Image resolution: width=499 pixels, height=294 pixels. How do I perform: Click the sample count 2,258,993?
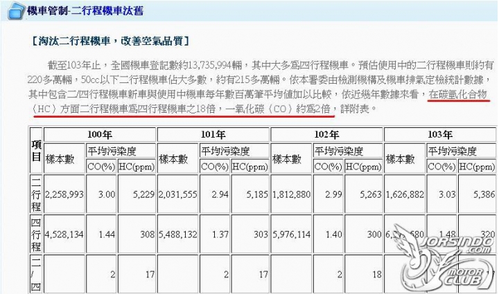pyautogui.click(x=64, y=194)
